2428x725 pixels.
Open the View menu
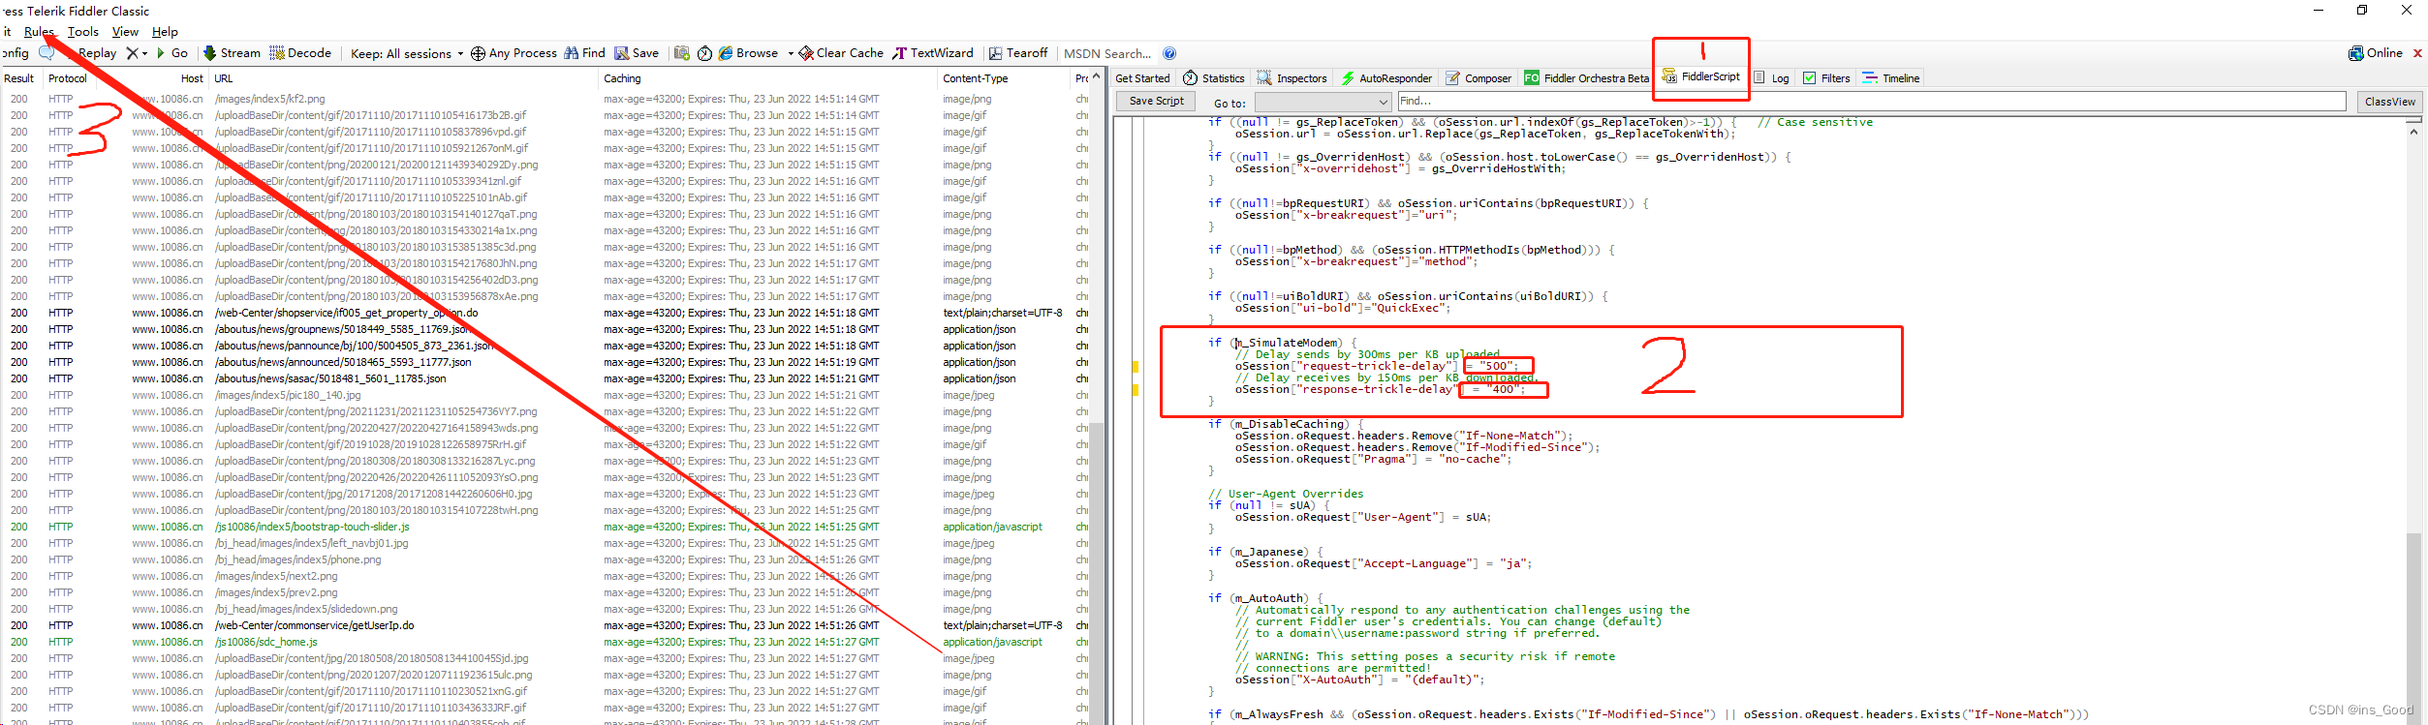pos(125,32)
